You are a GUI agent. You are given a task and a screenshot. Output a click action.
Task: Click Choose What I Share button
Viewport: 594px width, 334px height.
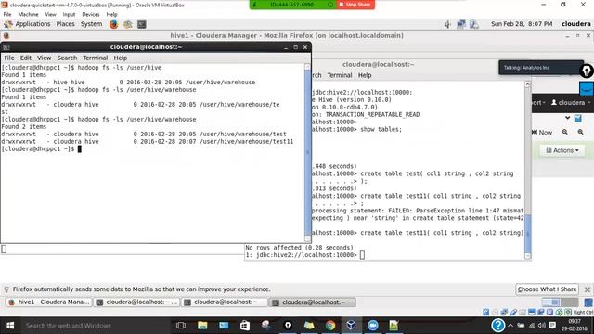coord(547,289)
